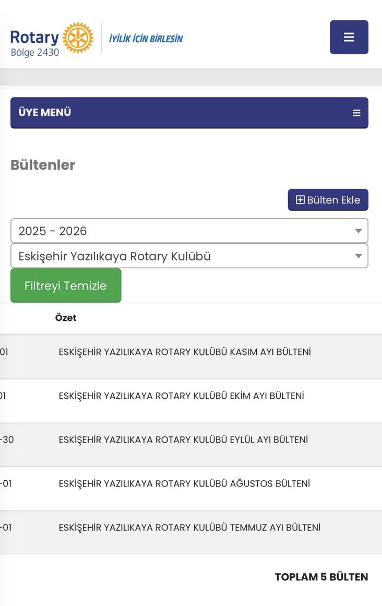Open the EYLÜL AYI BÜLTENİ row
The height and width of the screenshot is (606, 382).
coord(183,440)
